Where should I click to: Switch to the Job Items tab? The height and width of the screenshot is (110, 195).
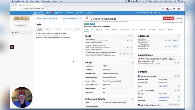click(143, 30)
